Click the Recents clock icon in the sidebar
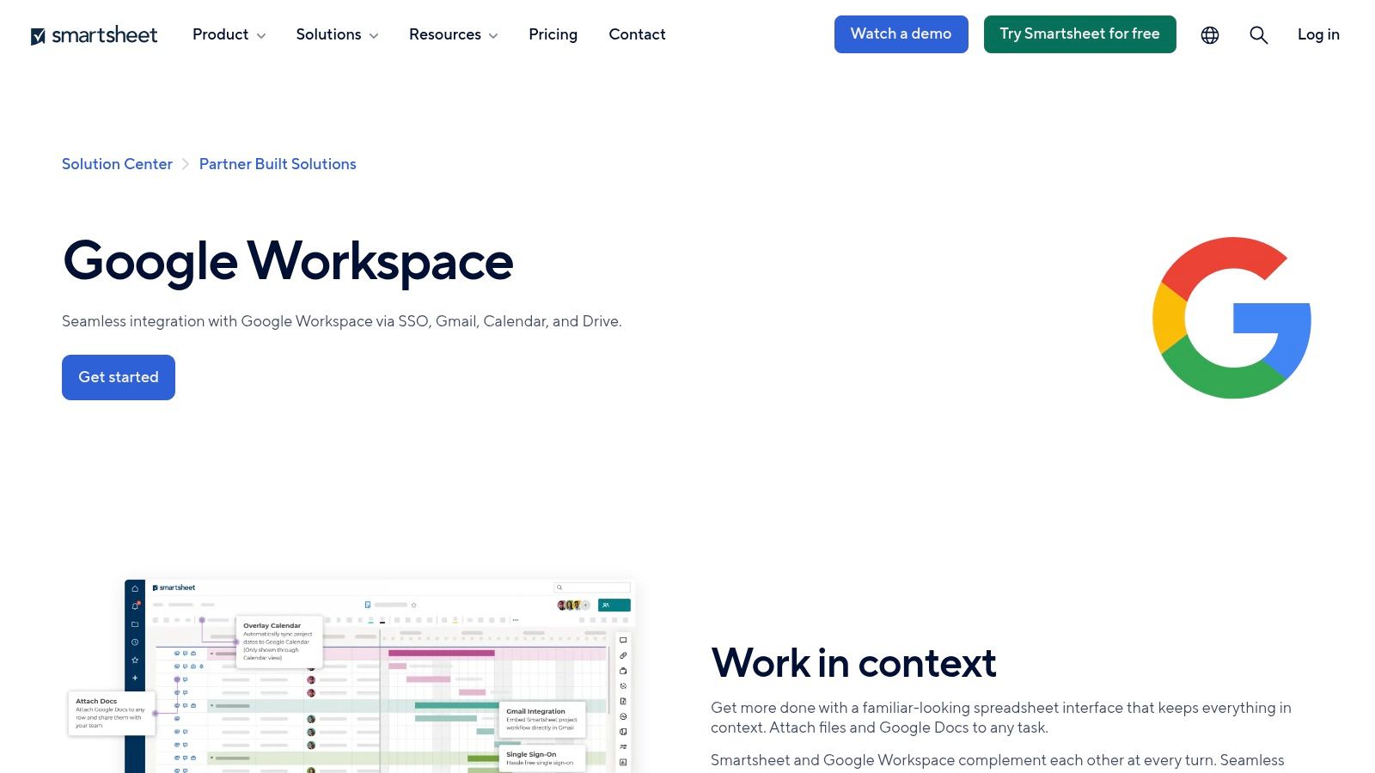 135,641
